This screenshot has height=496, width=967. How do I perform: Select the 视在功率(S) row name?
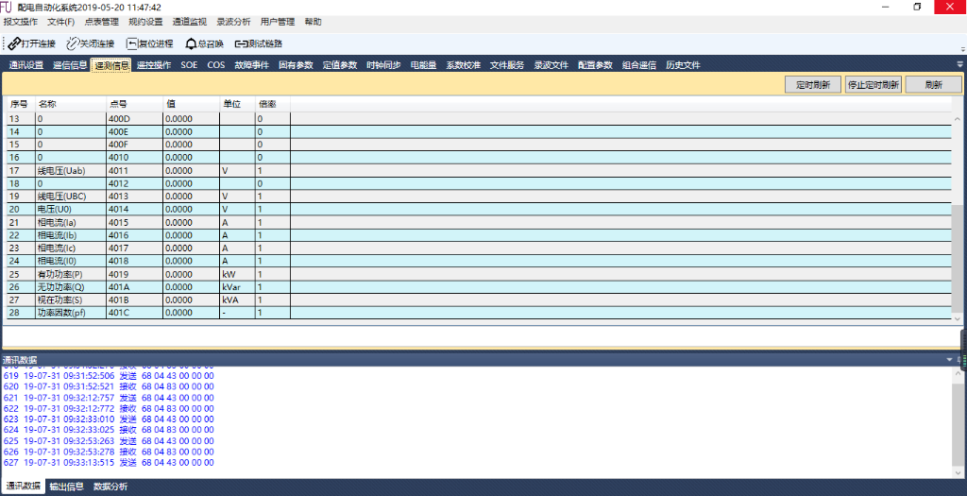[x=70, y=299]
